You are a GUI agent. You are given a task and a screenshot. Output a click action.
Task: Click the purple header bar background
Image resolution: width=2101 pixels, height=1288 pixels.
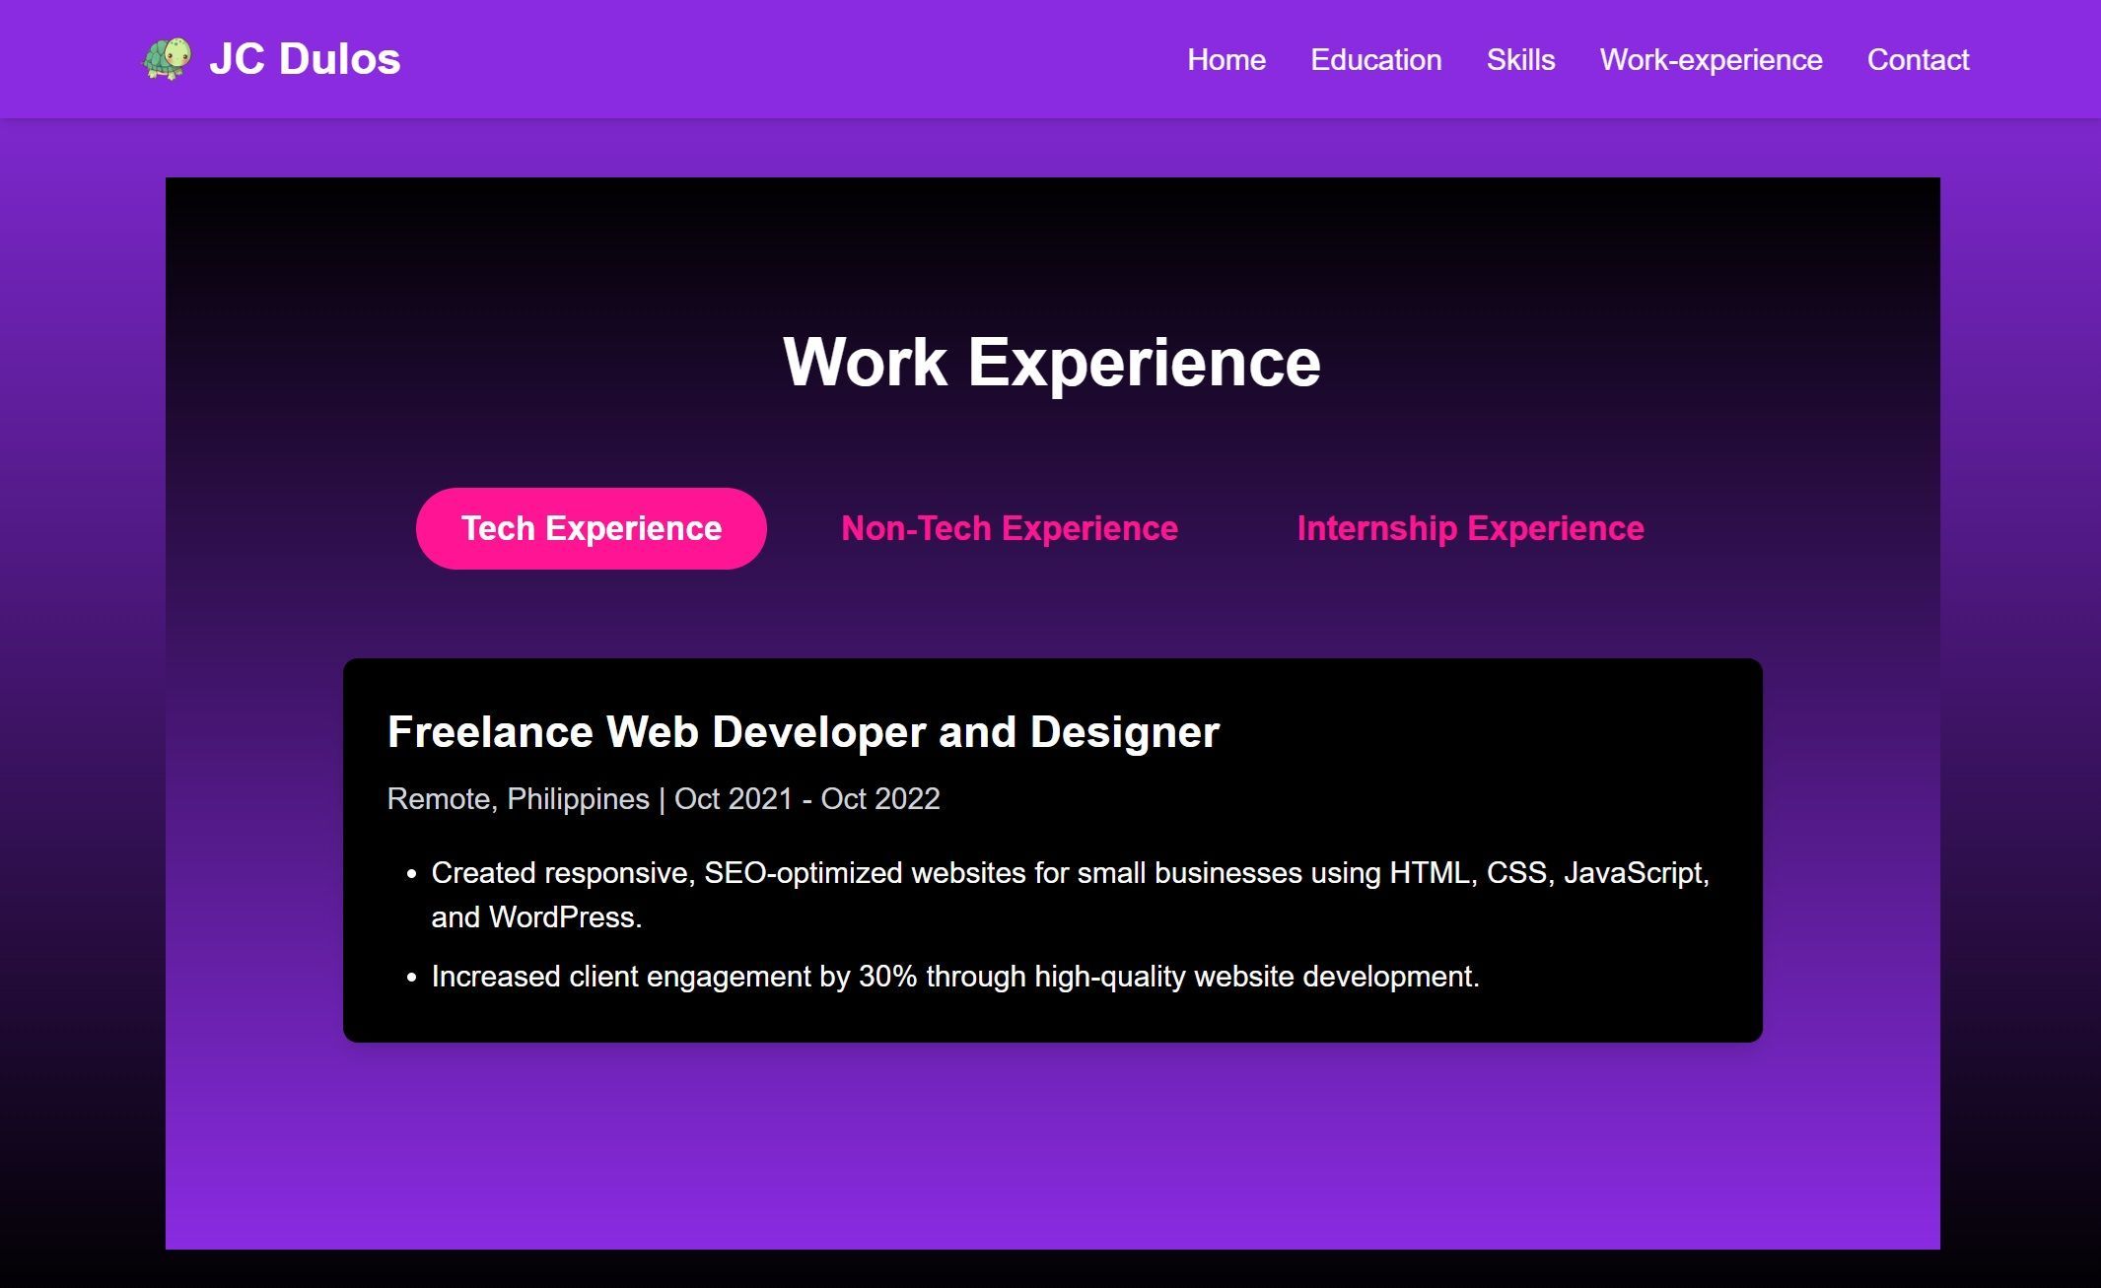click(x=789, y=59)
